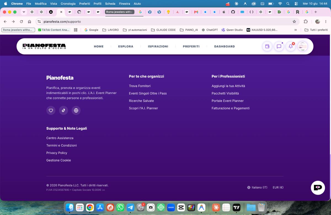Open TradingView from the Dock
The width and height of the screenshot is (331, 215).
click(236, 208)
